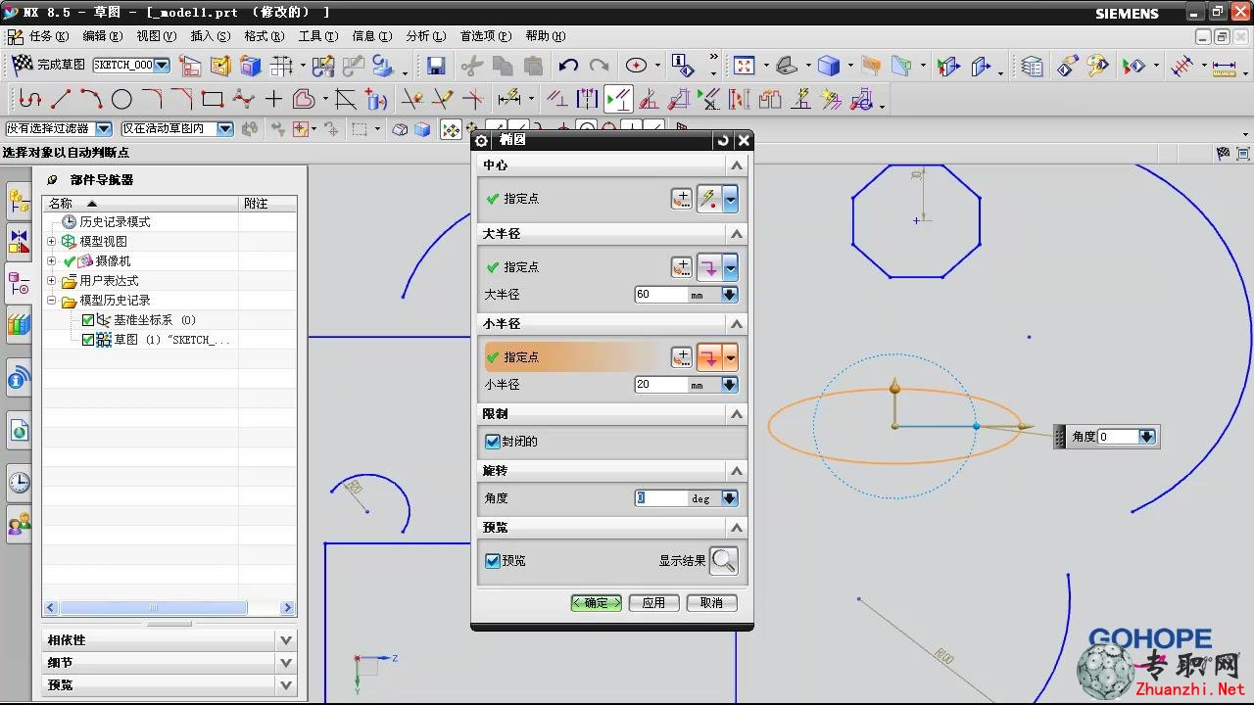This screenshot has width=1254, height=705.
Task: Open Point Dialog for ellipse center
Action: pos(681,199)
